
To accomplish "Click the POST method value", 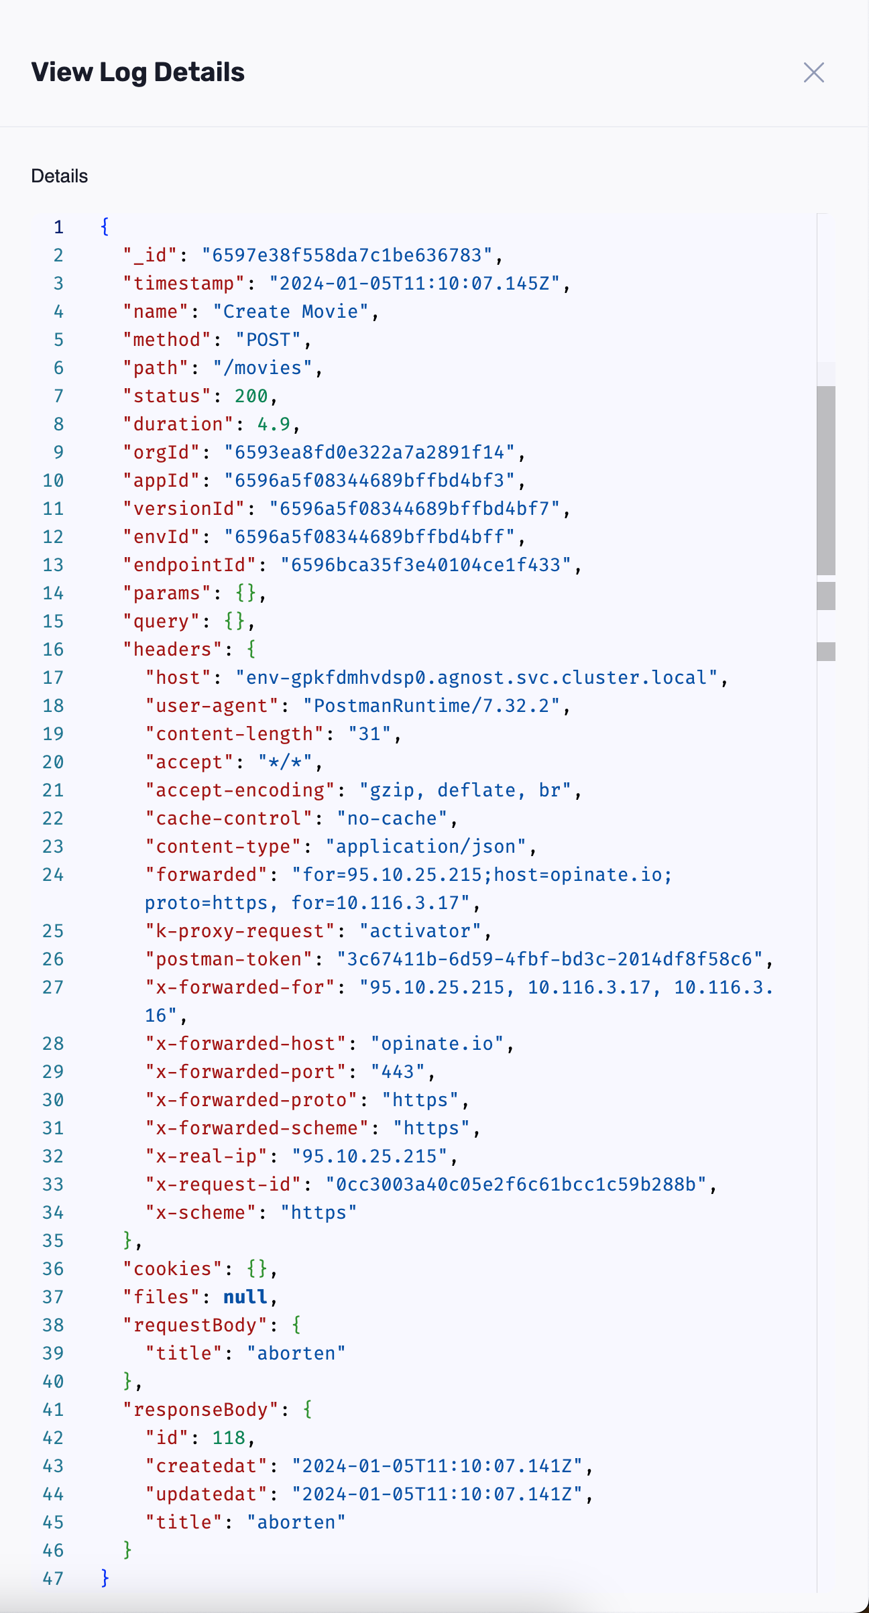I will pyautogui.click(x=268, y=340).
